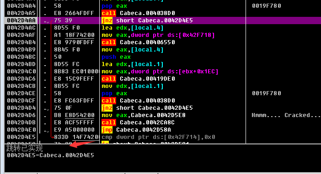Select the 'Hmmm.... Cracked...' comment
Image resolution: width=321 pixels, height=174 pixels.
pos(286,115)
